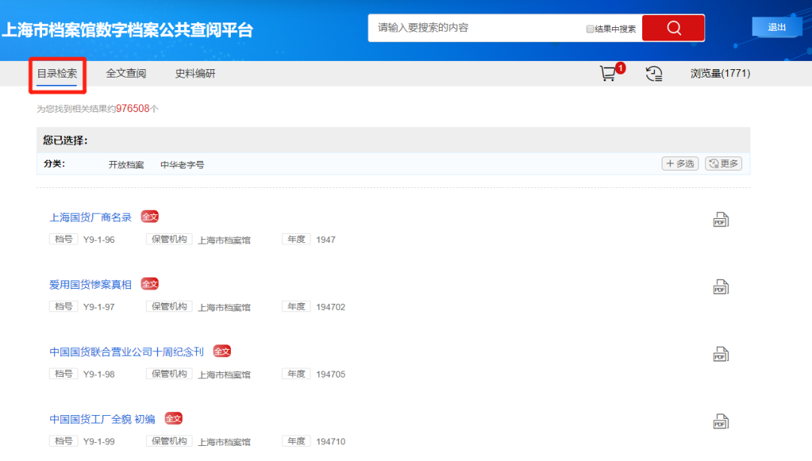The height and width of the screenshot is (461, 812).
Task: Click 全文 badge beside 爱用国货惨案真相
Action: [150, 284]
